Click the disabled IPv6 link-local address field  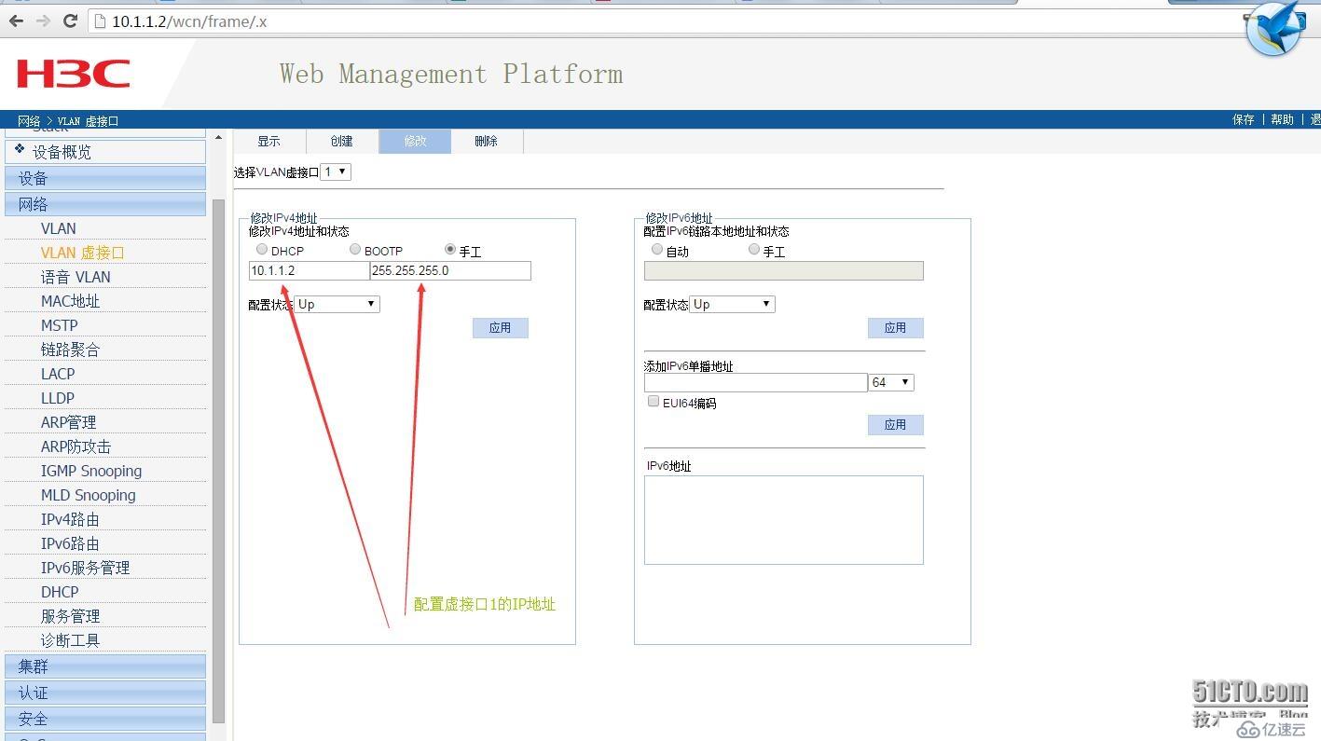[784, 270]
